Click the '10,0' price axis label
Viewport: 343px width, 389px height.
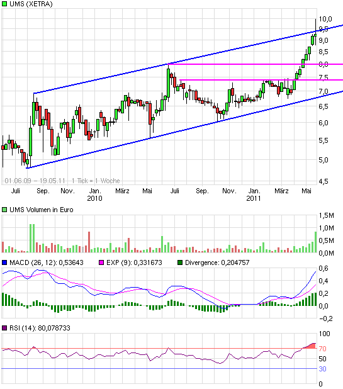click(325, 19)
